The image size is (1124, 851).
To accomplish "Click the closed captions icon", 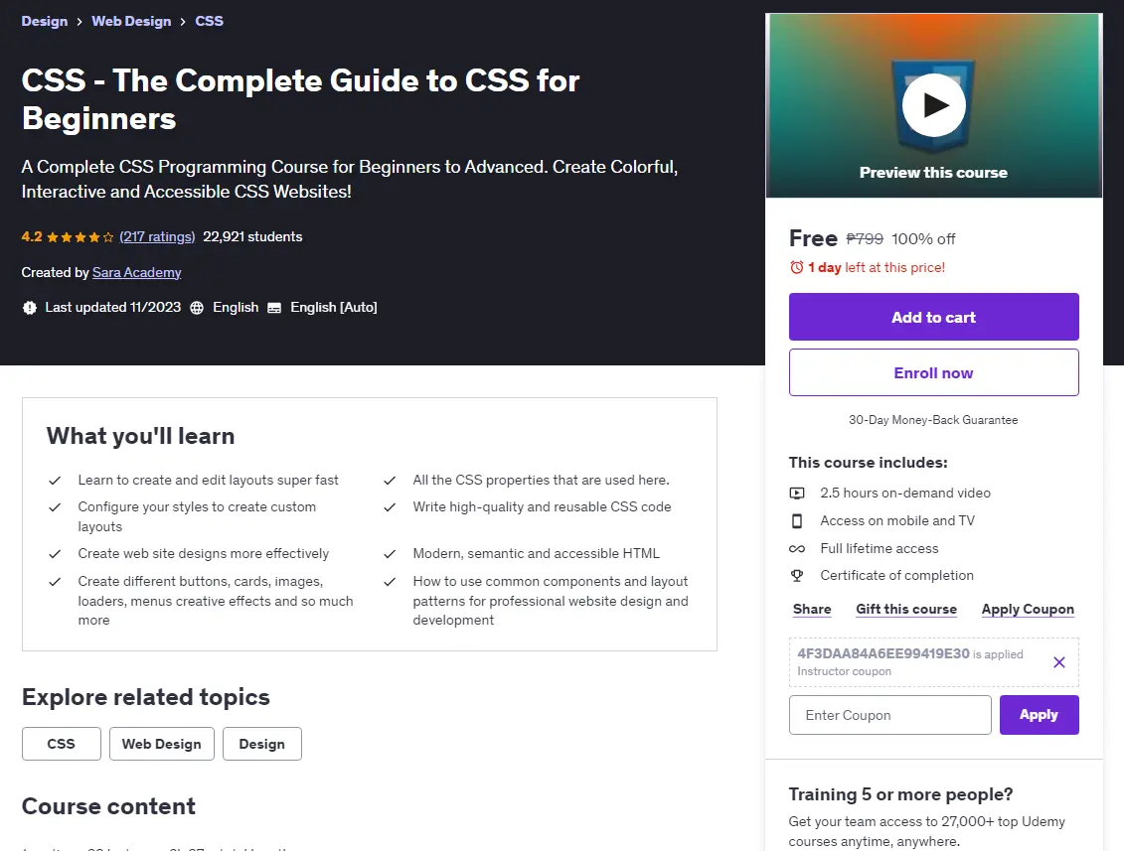I will [274, 308].
